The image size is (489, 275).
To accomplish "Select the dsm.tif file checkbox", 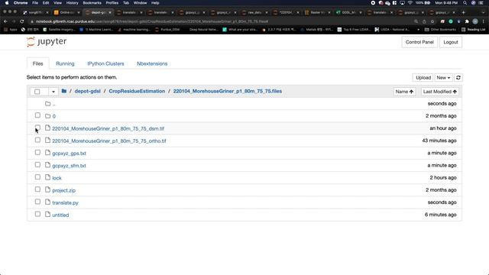I will 37,128.
